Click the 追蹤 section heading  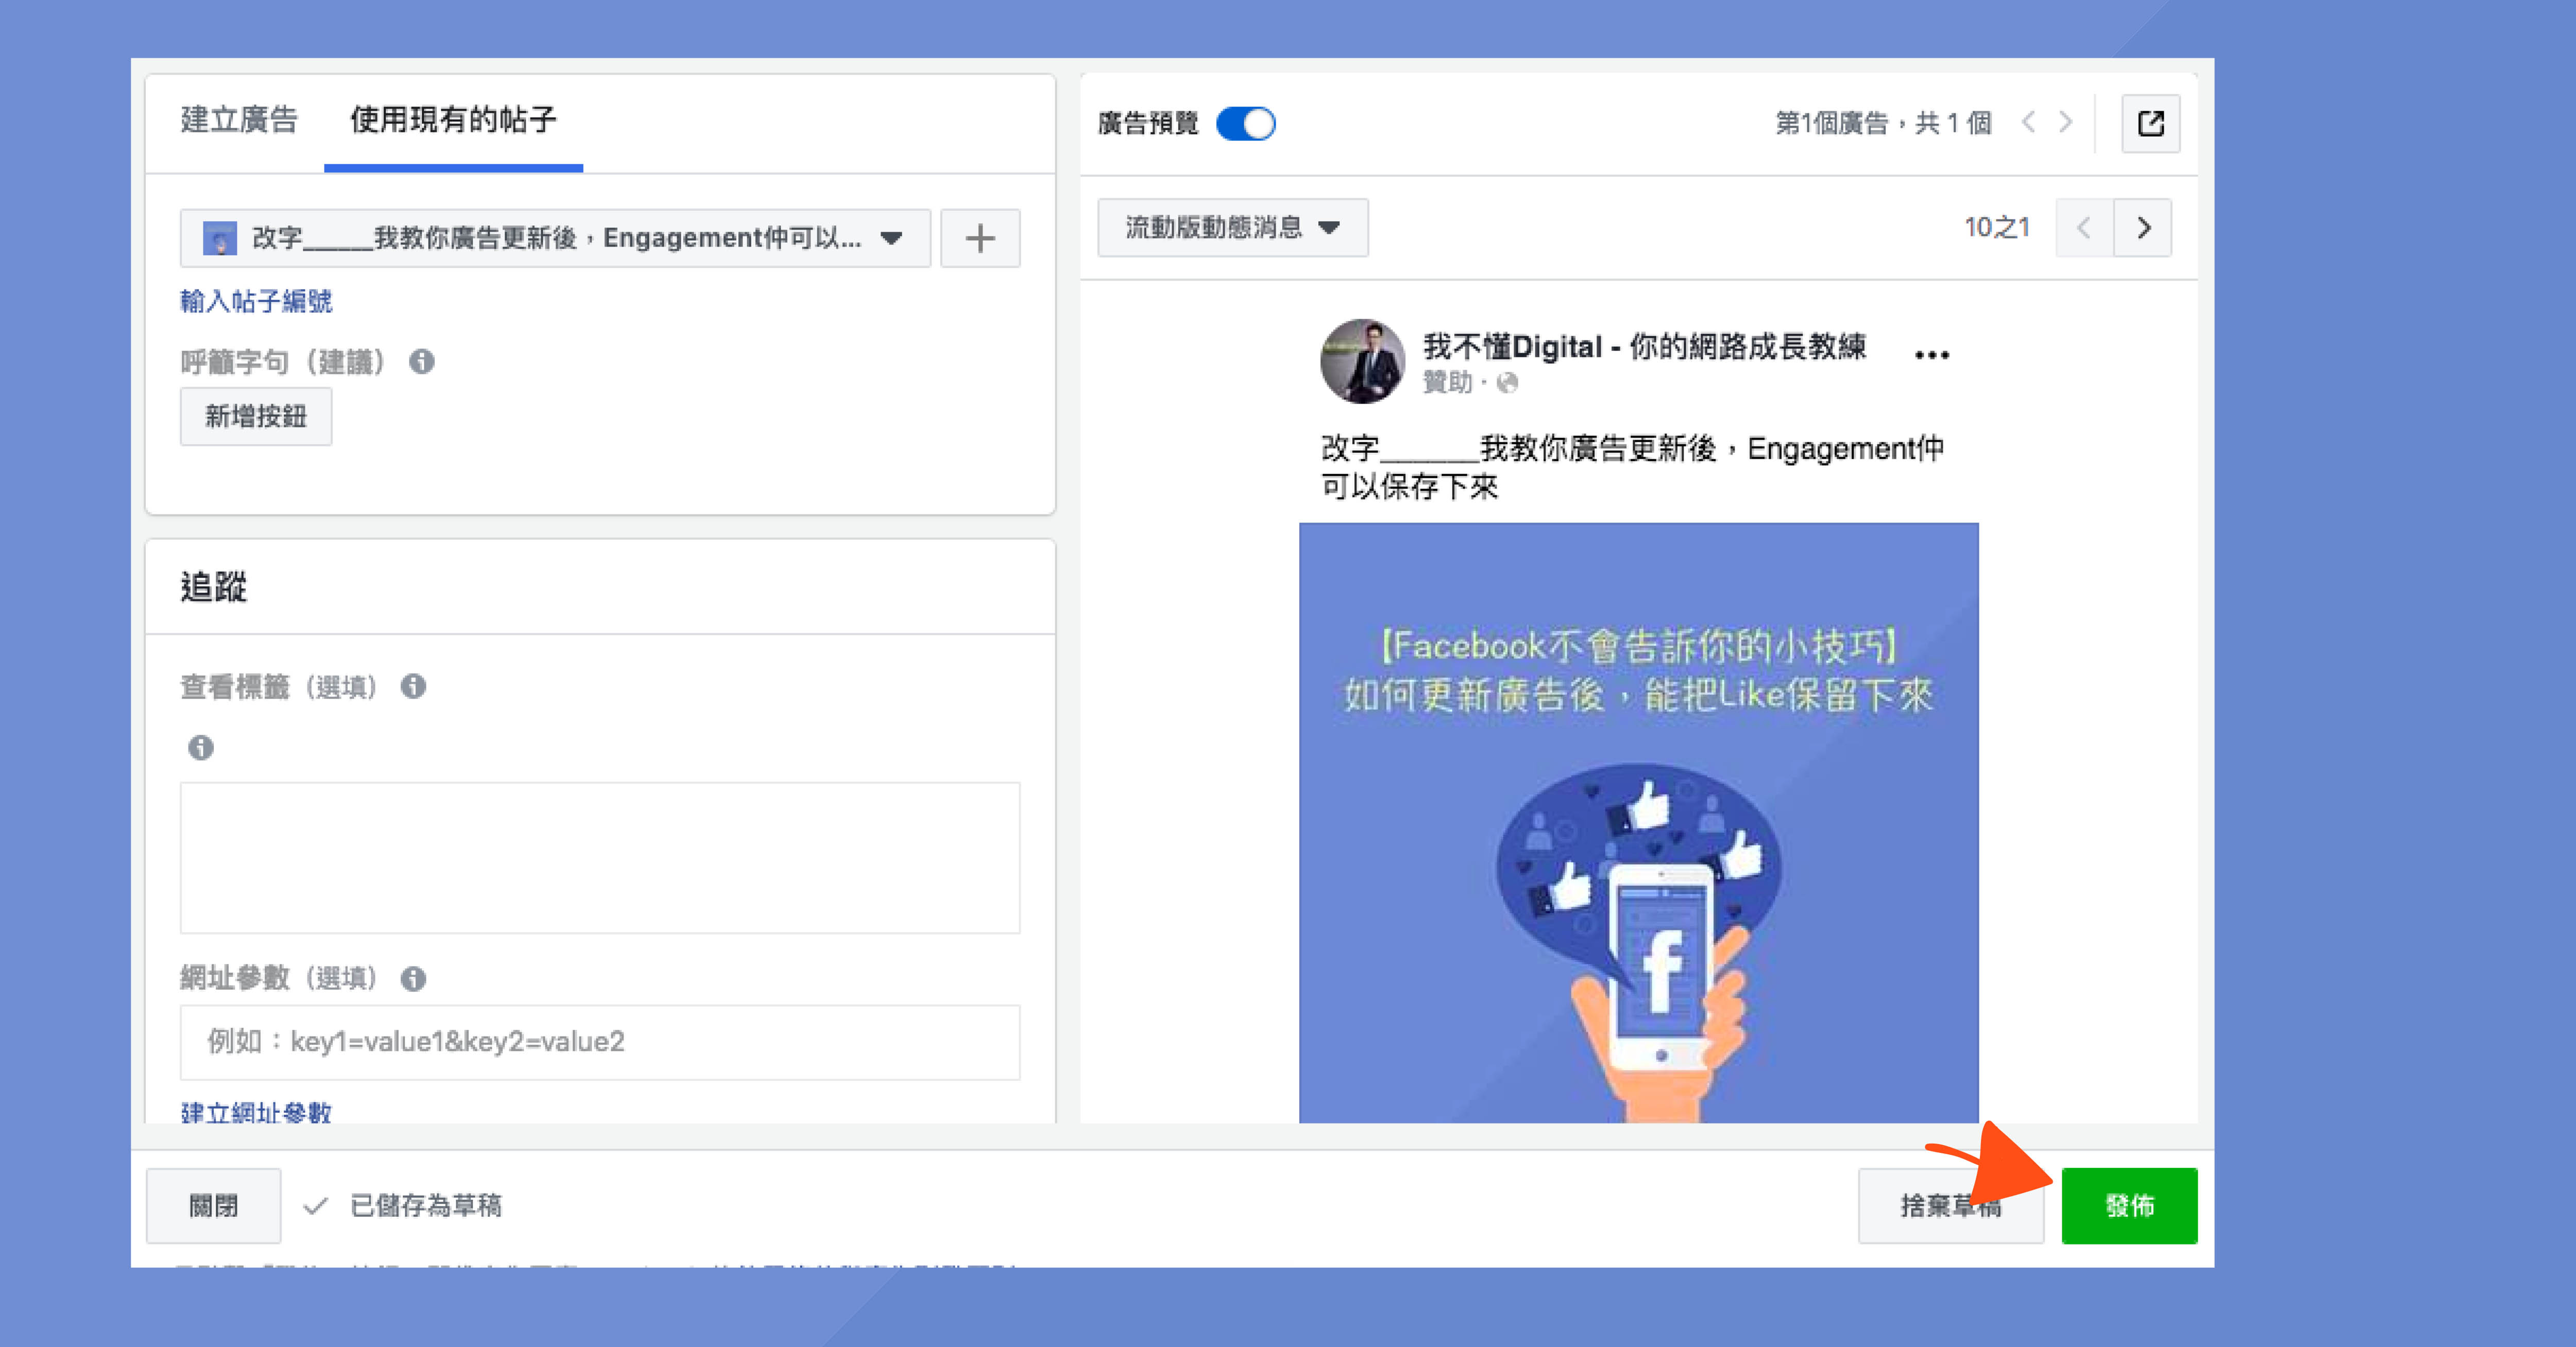[x=213, y=586]
